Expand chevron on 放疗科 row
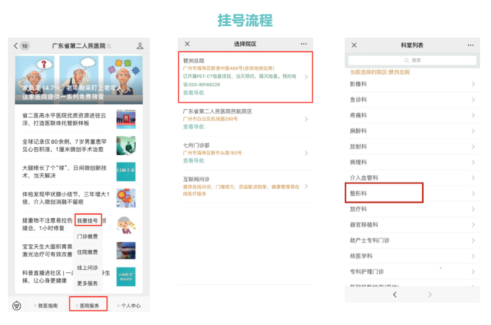491x325 pixels. pos(473,209)
